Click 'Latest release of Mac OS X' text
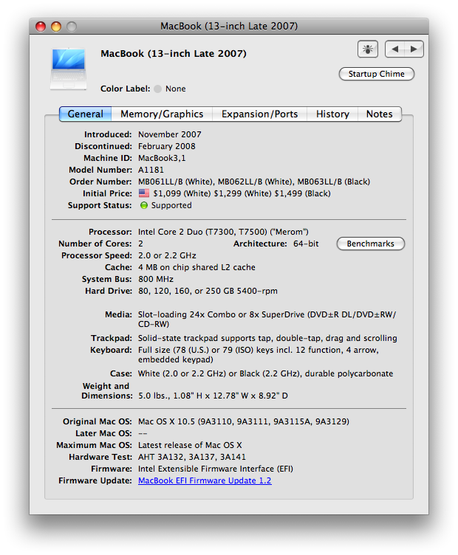458x555 pixels. pyautogui.click(x=190, y=445)
